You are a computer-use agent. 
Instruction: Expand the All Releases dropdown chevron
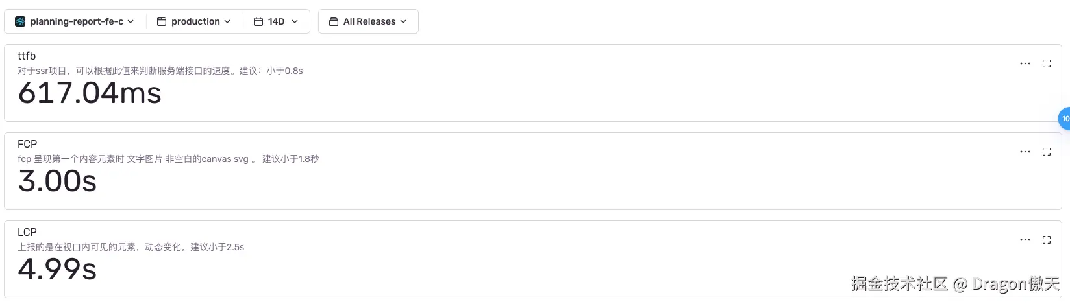[403, 21]
